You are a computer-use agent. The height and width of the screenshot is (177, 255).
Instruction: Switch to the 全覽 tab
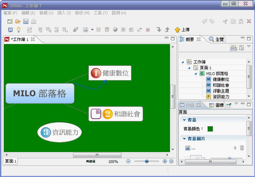tap(216, 39)
